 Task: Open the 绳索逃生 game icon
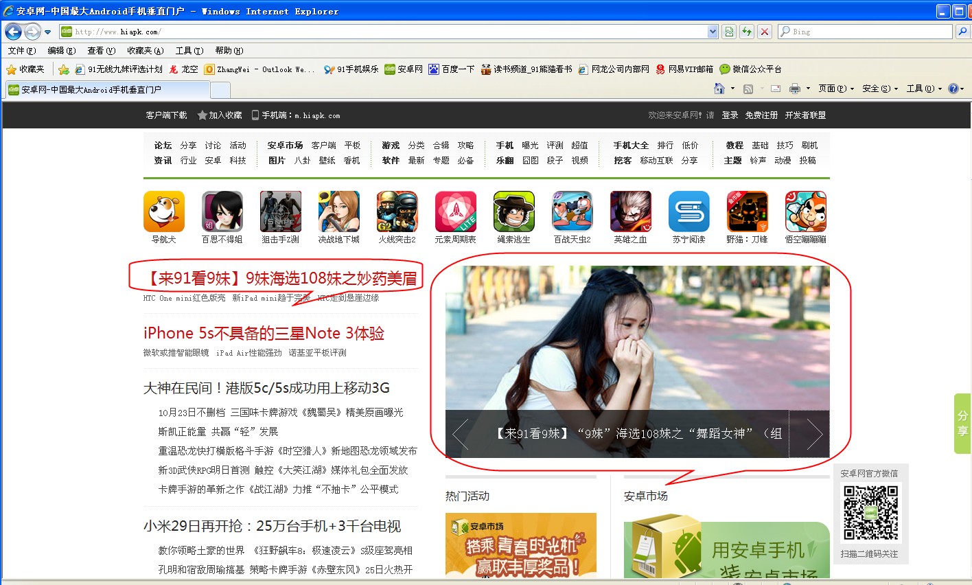pyautogui.click(x=514, y=211)
